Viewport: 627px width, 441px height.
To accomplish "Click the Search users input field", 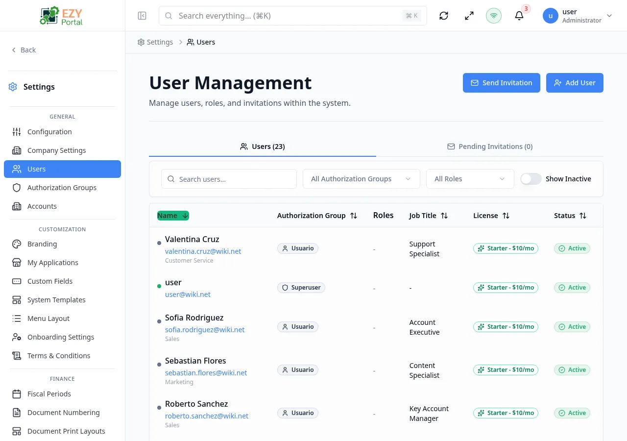I will [x=229, y=179].
